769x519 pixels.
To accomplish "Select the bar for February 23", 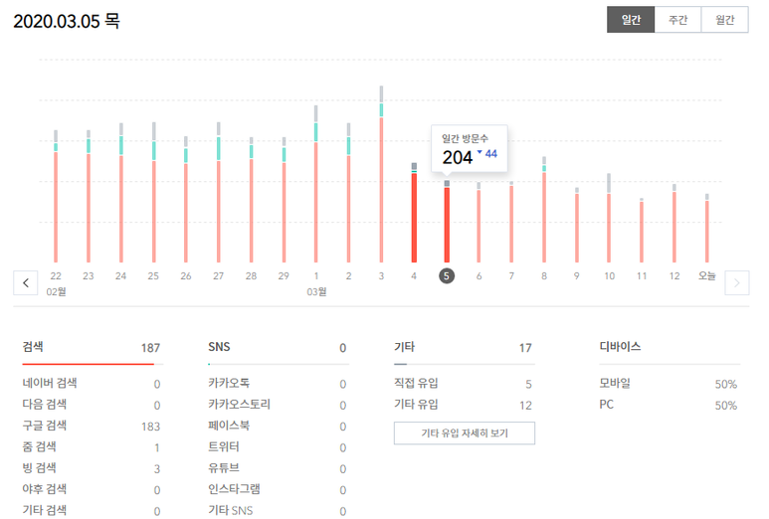I will (89, 196).
